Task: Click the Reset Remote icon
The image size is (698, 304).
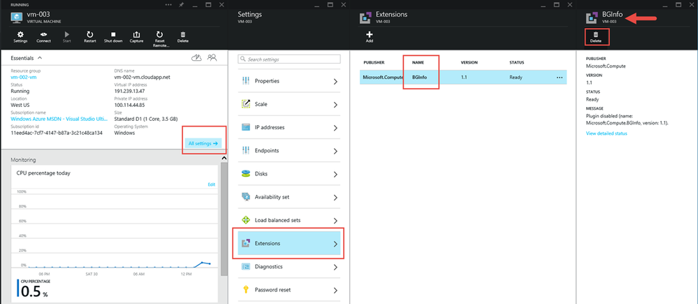Action: pos(159,34)
